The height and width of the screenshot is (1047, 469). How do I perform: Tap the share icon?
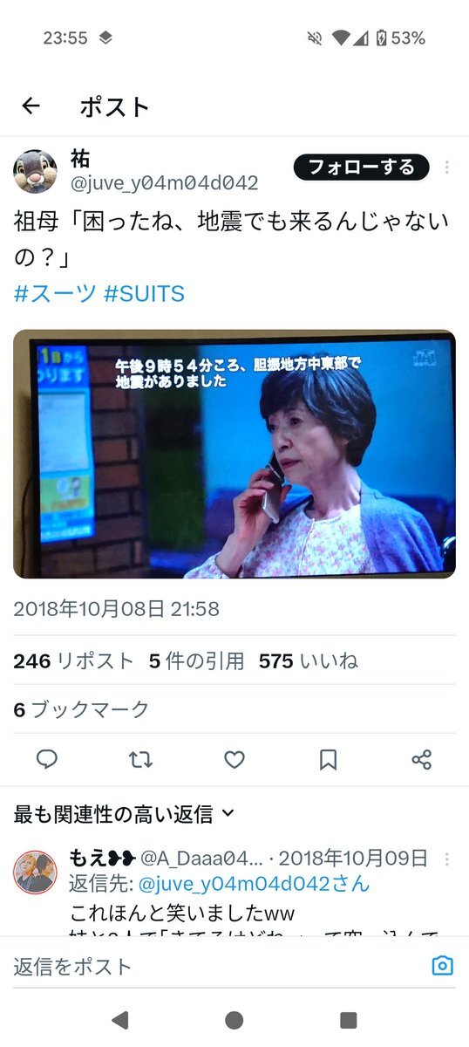(x=422, y=760)
